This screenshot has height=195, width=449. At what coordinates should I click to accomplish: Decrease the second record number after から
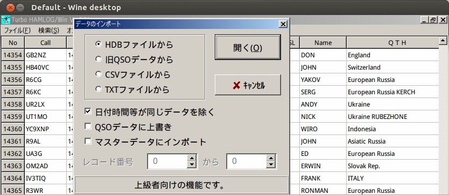click(271, 165)
